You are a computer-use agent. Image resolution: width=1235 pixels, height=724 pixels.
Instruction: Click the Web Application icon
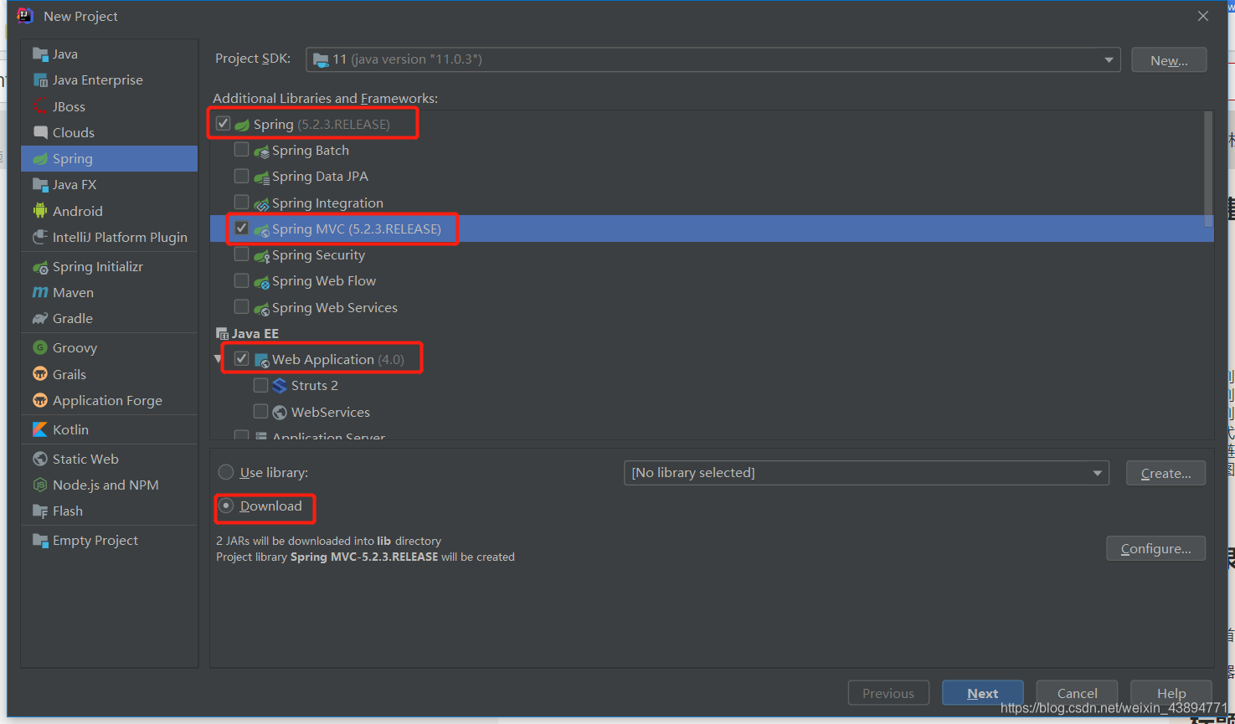[261, 360]
